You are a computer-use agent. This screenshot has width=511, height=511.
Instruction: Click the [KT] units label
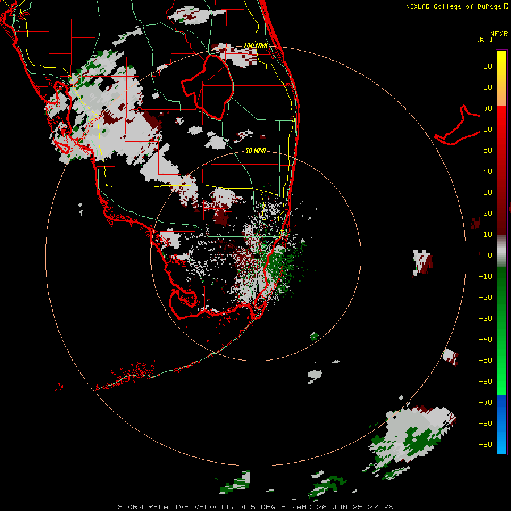coord(484,39)
